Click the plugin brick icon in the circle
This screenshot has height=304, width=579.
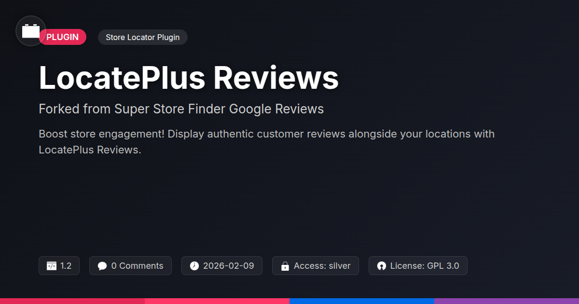[x=31, y=31]
